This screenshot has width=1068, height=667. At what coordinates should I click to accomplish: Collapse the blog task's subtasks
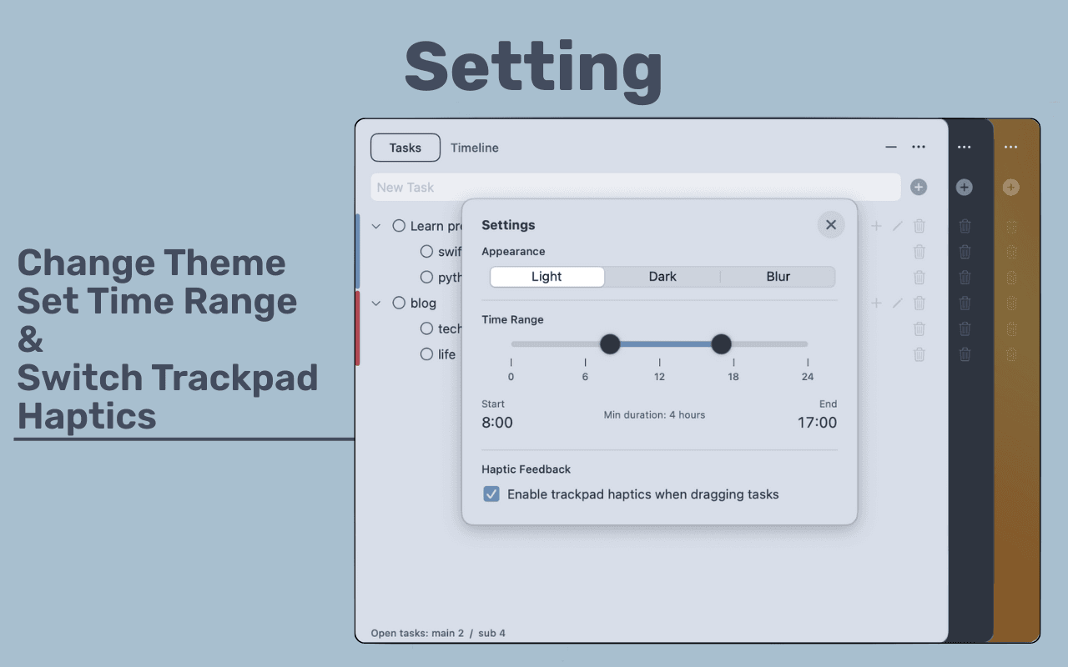(x=375, y=303)
